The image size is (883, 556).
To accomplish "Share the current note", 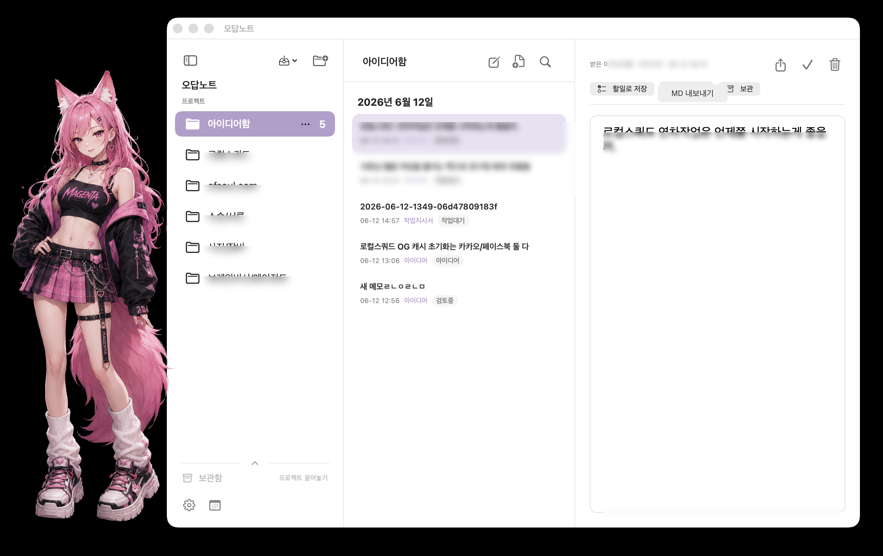I will [x=780, y=65].
